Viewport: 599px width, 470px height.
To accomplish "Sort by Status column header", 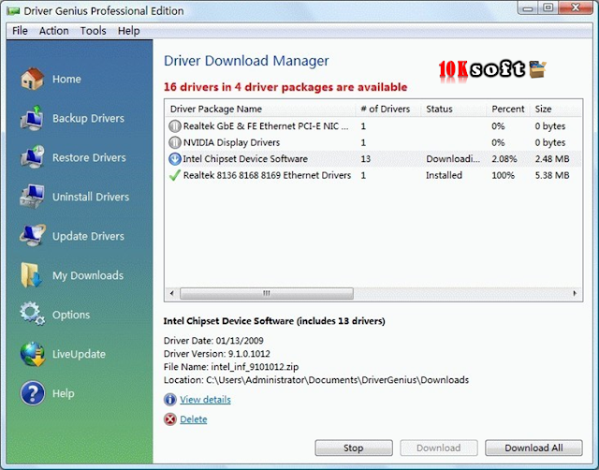I will pyautogui.click(x=453, y=109).
